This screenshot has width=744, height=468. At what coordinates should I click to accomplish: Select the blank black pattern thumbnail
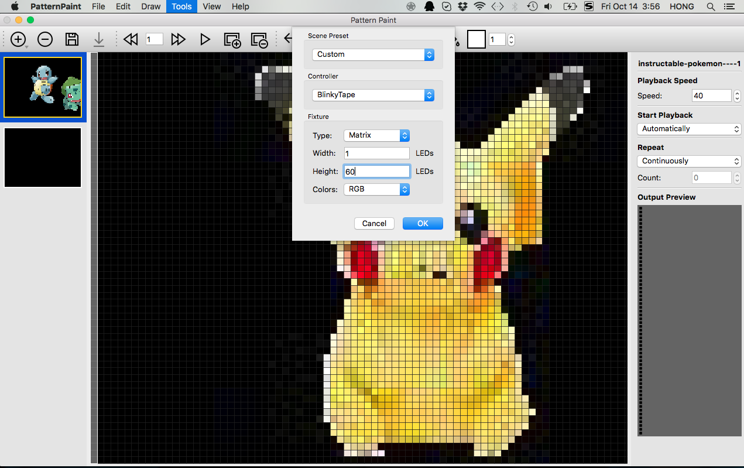click(x=43, y=158)
